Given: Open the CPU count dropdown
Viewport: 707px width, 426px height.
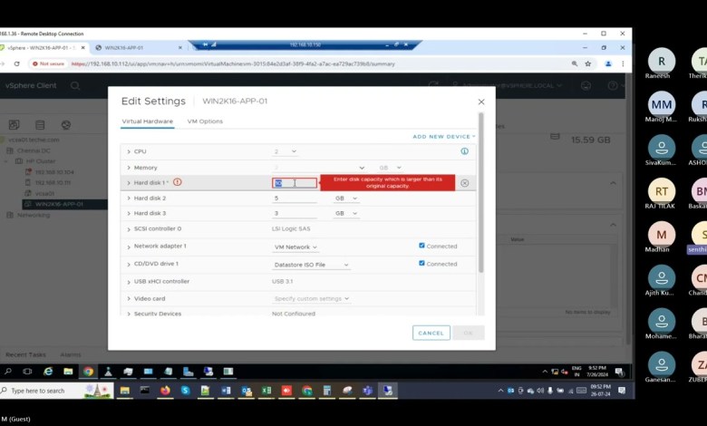Looking at the screenshot, I should pyautogui.click(x=285, y=151).
